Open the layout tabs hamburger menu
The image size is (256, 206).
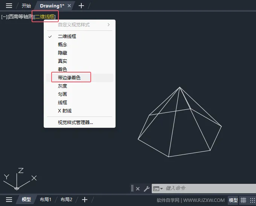click(9, 200)
